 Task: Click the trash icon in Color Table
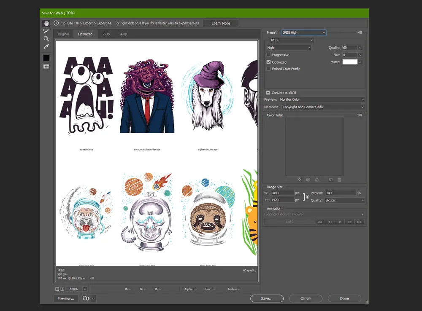pos(339,180)
